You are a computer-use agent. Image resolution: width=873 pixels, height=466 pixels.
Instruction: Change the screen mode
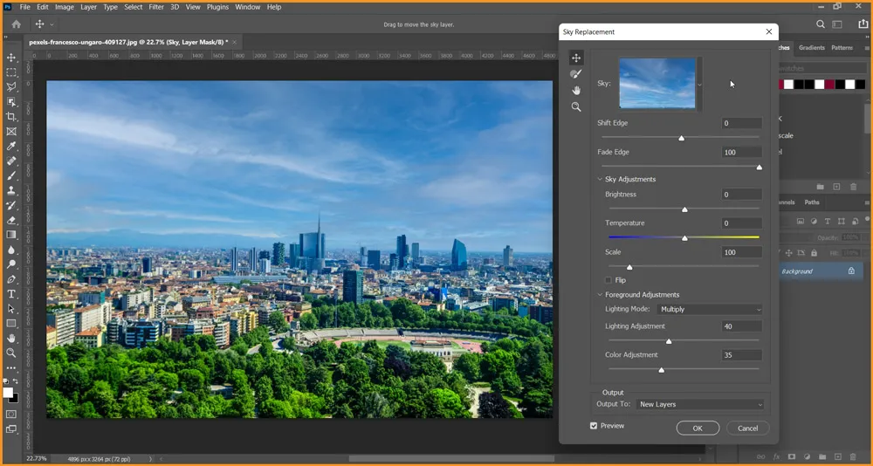11,429
